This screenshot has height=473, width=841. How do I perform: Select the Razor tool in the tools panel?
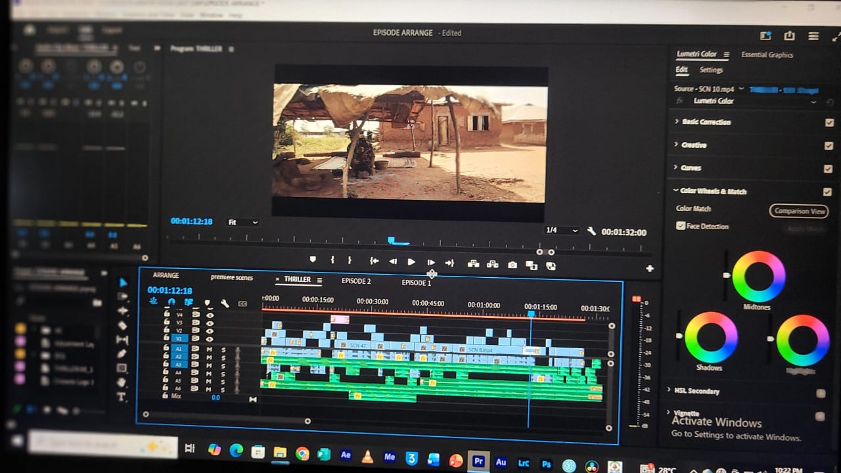coord(122,325)
